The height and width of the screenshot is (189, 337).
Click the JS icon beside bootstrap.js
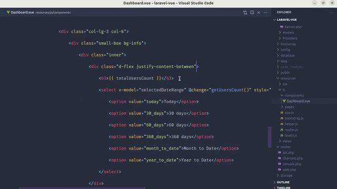[x=282, y=118]
